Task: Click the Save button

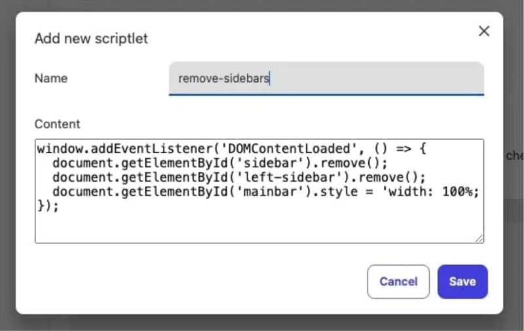Action: point(462,282)
